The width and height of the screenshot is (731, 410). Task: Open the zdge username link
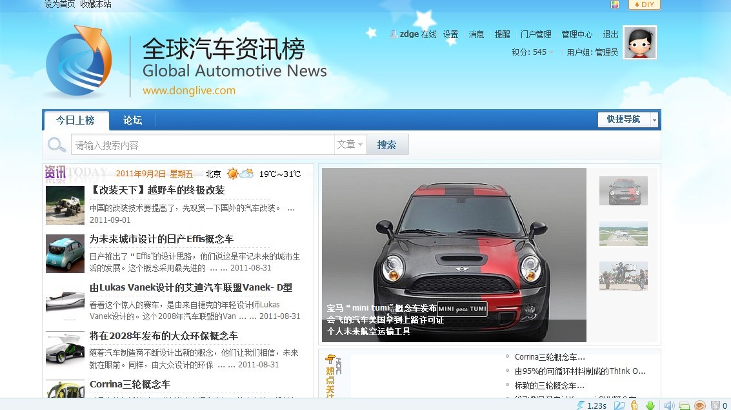tap(409, 34)
